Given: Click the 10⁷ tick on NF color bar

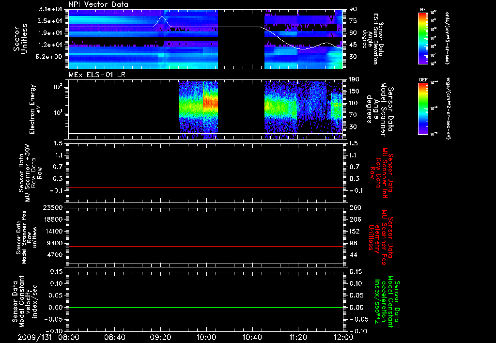Looking at the screenshot, I should [434, 55].
